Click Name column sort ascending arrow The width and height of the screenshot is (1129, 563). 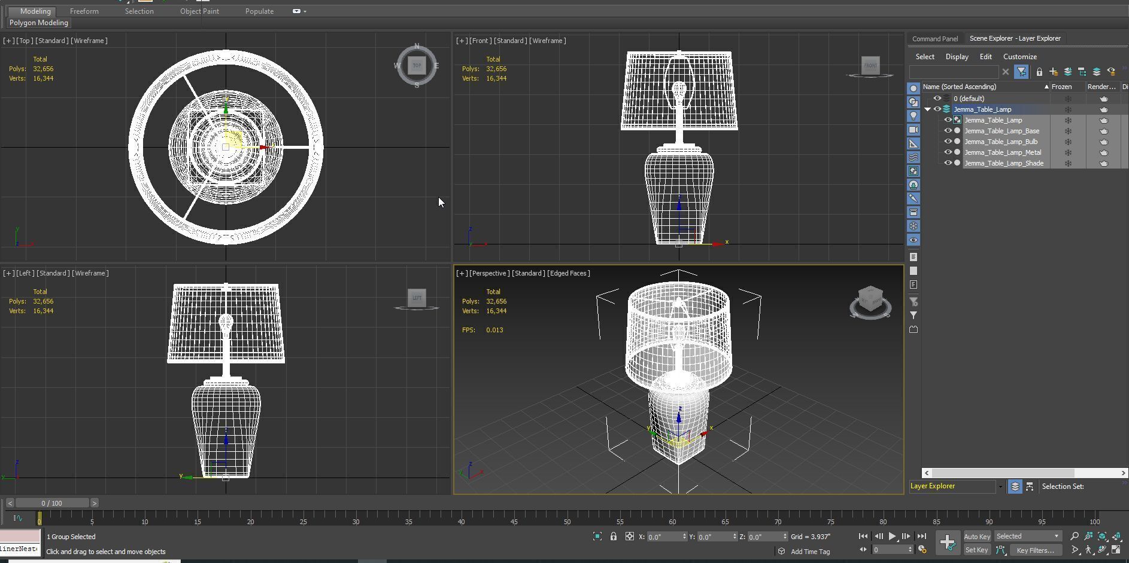[1046, 87]
